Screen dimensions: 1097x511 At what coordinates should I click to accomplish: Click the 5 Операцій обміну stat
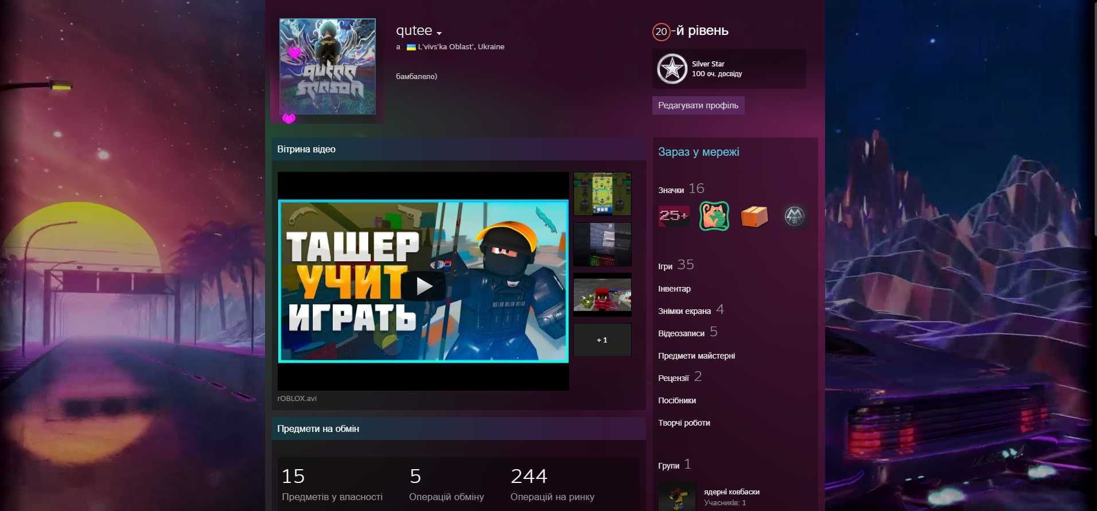[446, 485]
